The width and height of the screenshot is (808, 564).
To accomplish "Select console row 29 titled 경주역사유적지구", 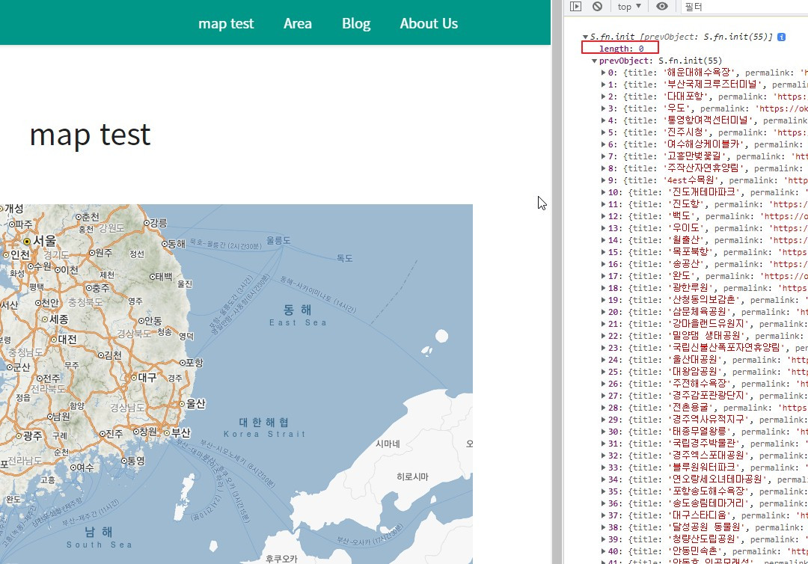I will (x=704, y=420).
